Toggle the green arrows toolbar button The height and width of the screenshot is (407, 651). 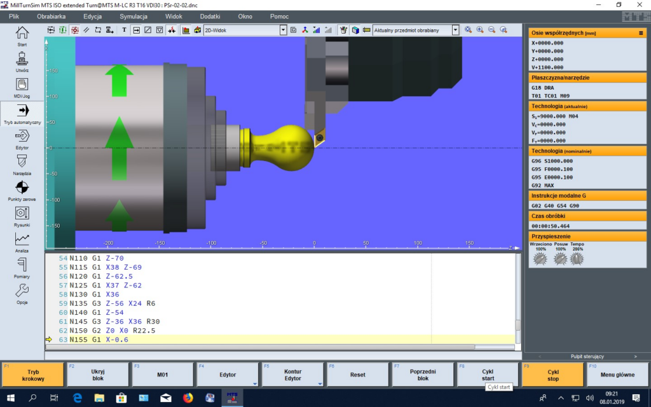pos(63,30)
